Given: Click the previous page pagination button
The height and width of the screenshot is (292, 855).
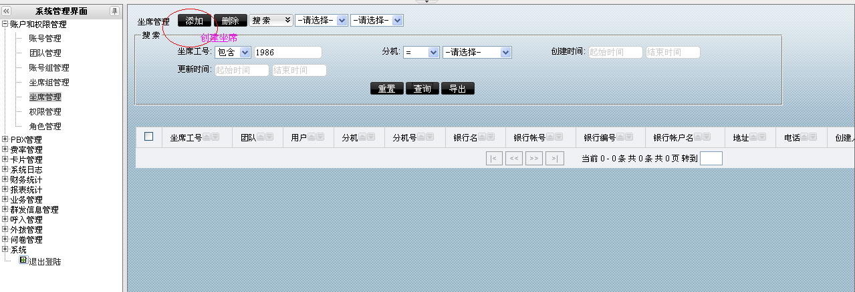Looking at the screenshot, I should coord(514,159).
